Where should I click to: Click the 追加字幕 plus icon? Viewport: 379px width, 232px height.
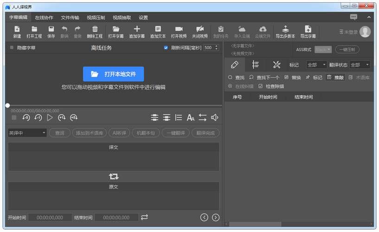[x=137, y=29]
